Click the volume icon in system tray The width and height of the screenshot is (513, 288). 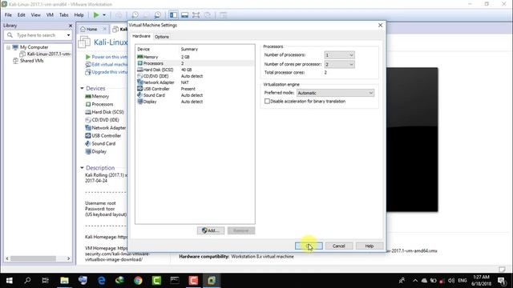tap(451, 281)
